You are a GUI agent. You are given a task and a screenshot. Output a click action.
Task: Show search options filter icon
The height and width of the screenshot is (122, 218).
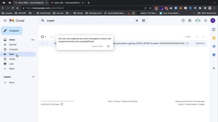click(143, 20)
